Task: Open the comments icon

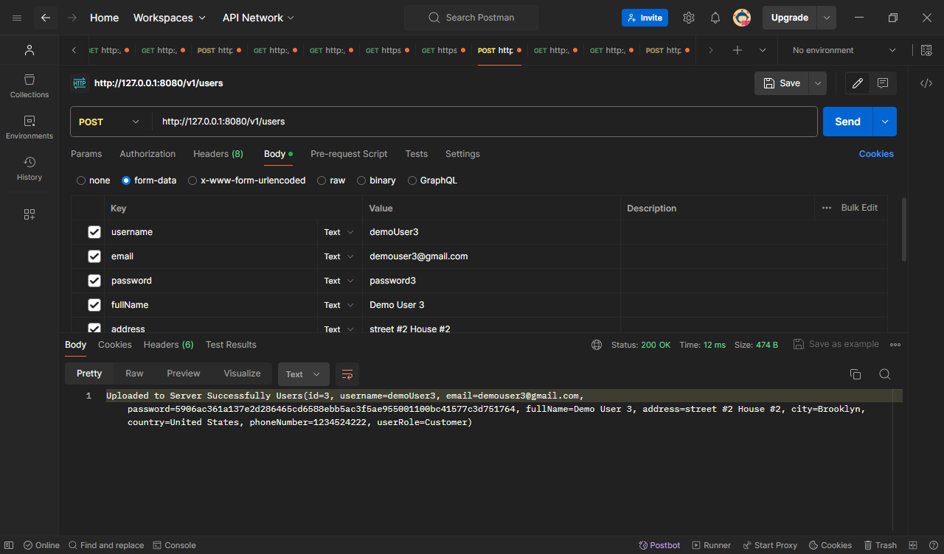Action: click(x=883, y=83)
